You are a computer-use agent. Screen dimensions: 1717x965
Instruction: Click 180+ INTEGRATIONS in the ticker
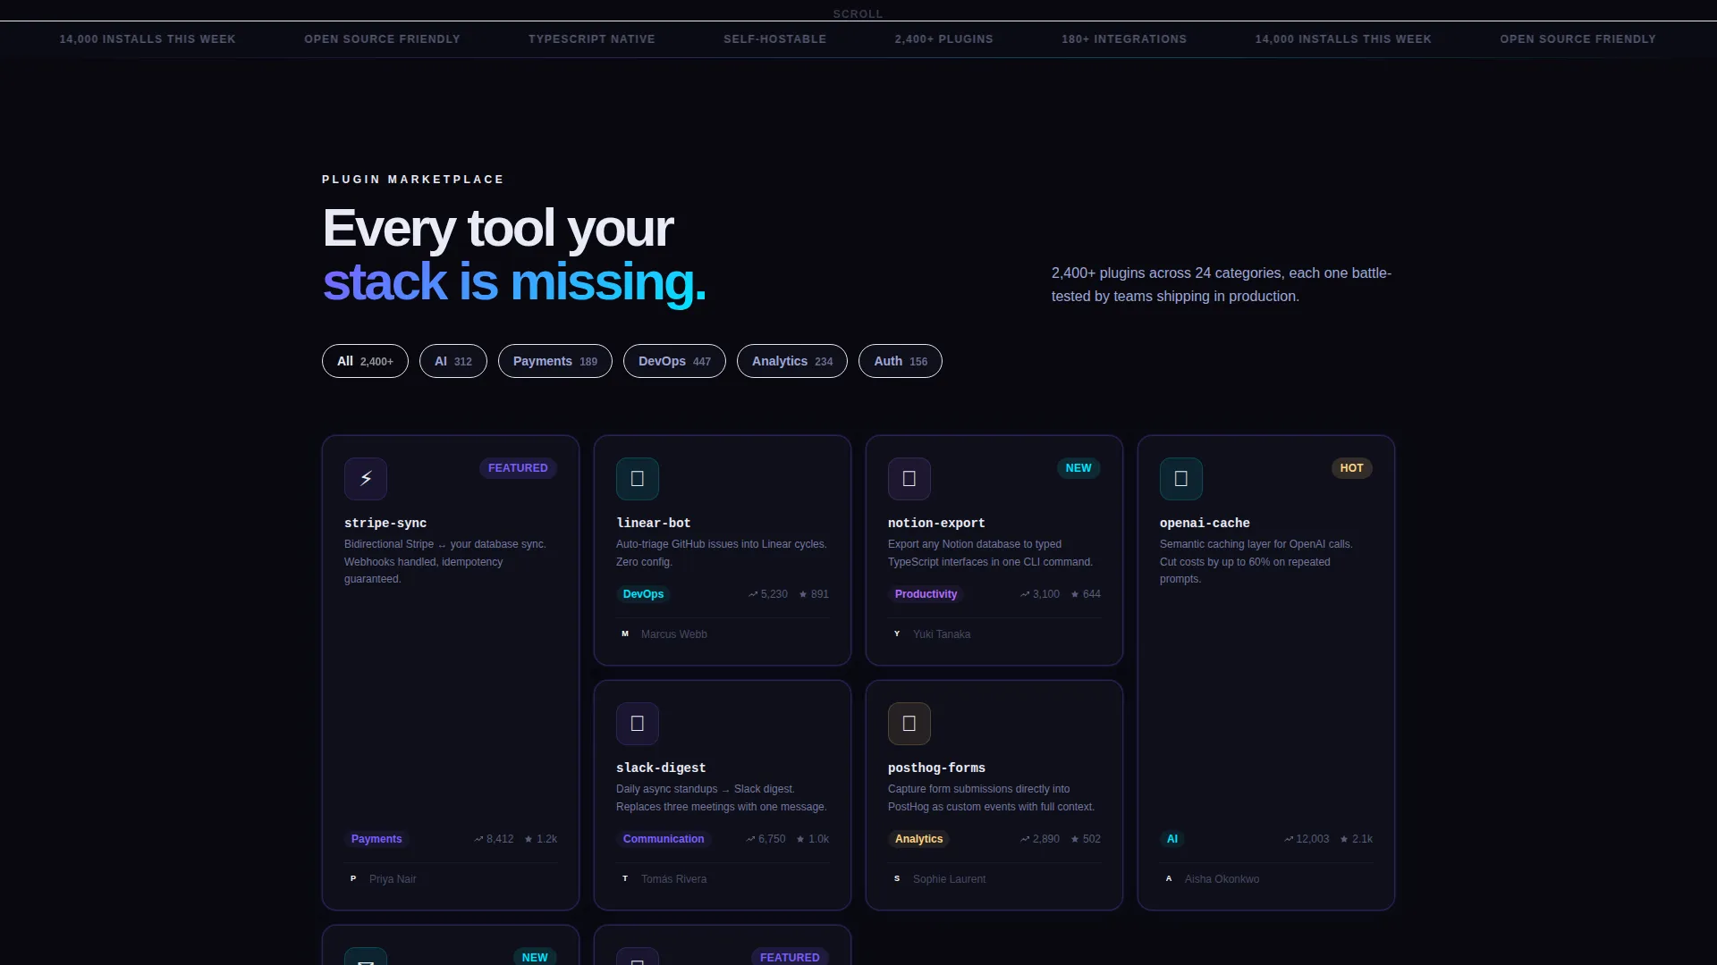[1124, 39]
